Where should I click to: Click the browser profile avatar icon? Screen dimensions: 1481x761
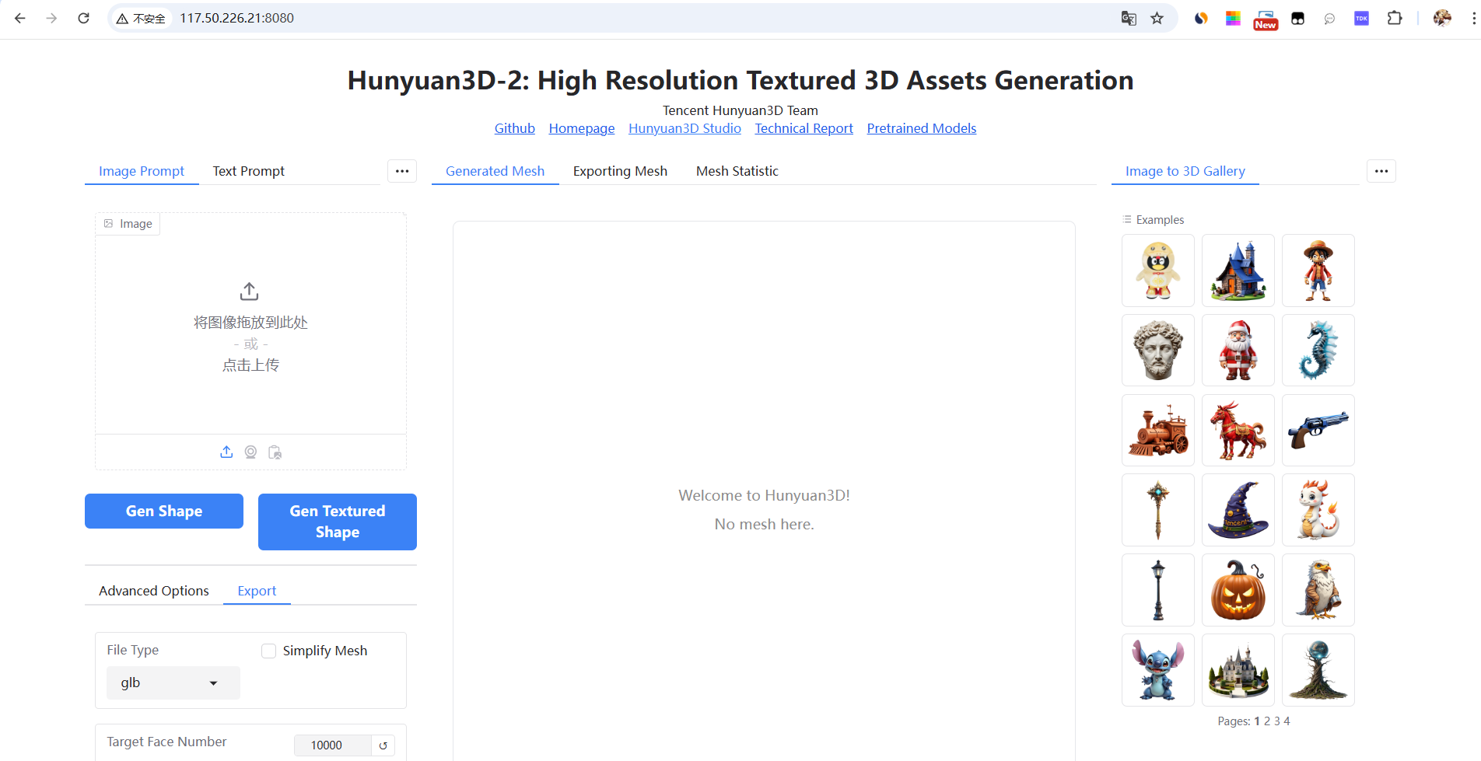coord(1442,18)
